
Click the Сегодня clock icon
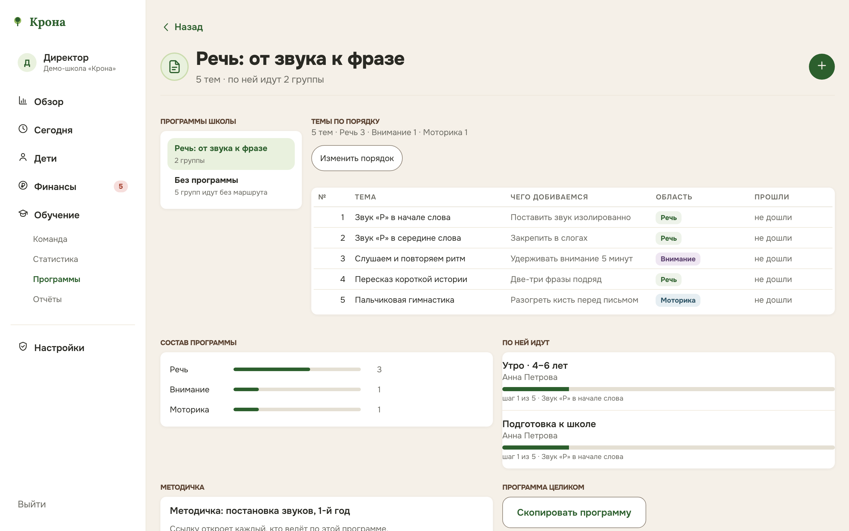pos(23,129)
